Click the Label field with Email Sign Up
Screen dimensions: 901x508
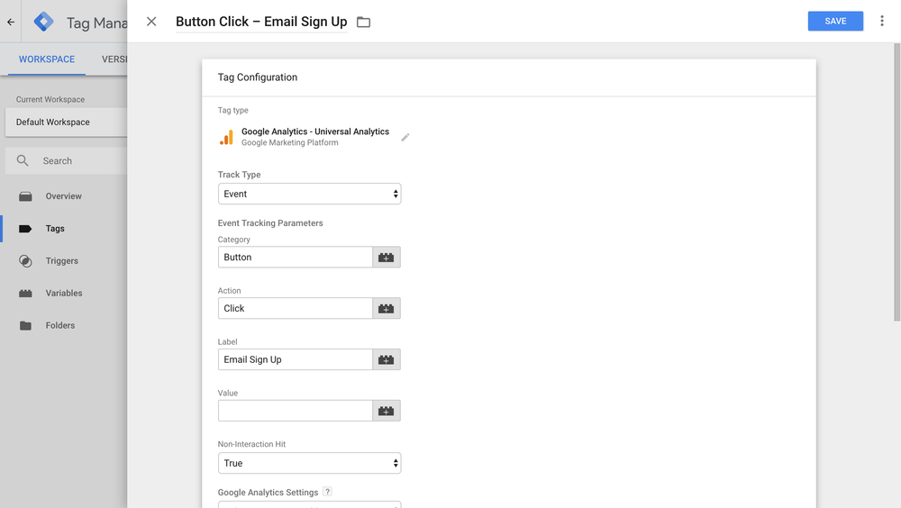tap(296, 359)
